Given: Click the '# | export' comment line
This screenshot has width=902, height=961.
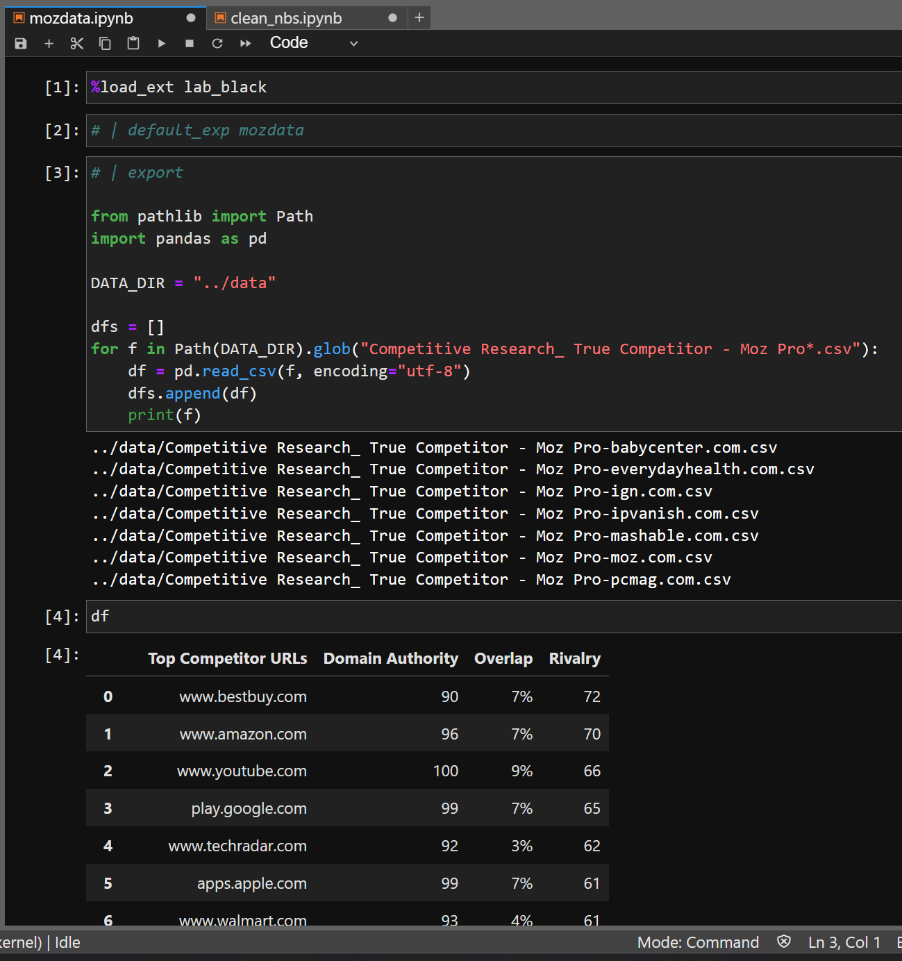Looking at the screenshot, I should [137, 173].
